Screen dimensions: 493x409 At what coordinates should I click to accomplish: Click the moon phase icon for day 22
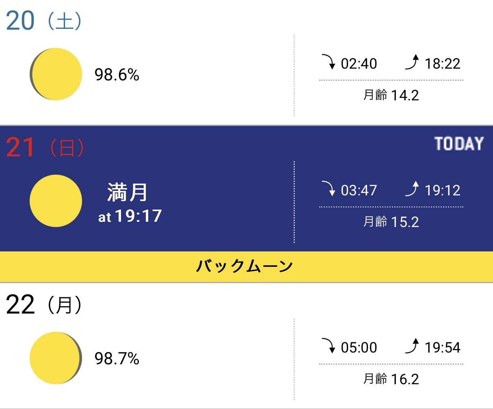click(56, 358)
